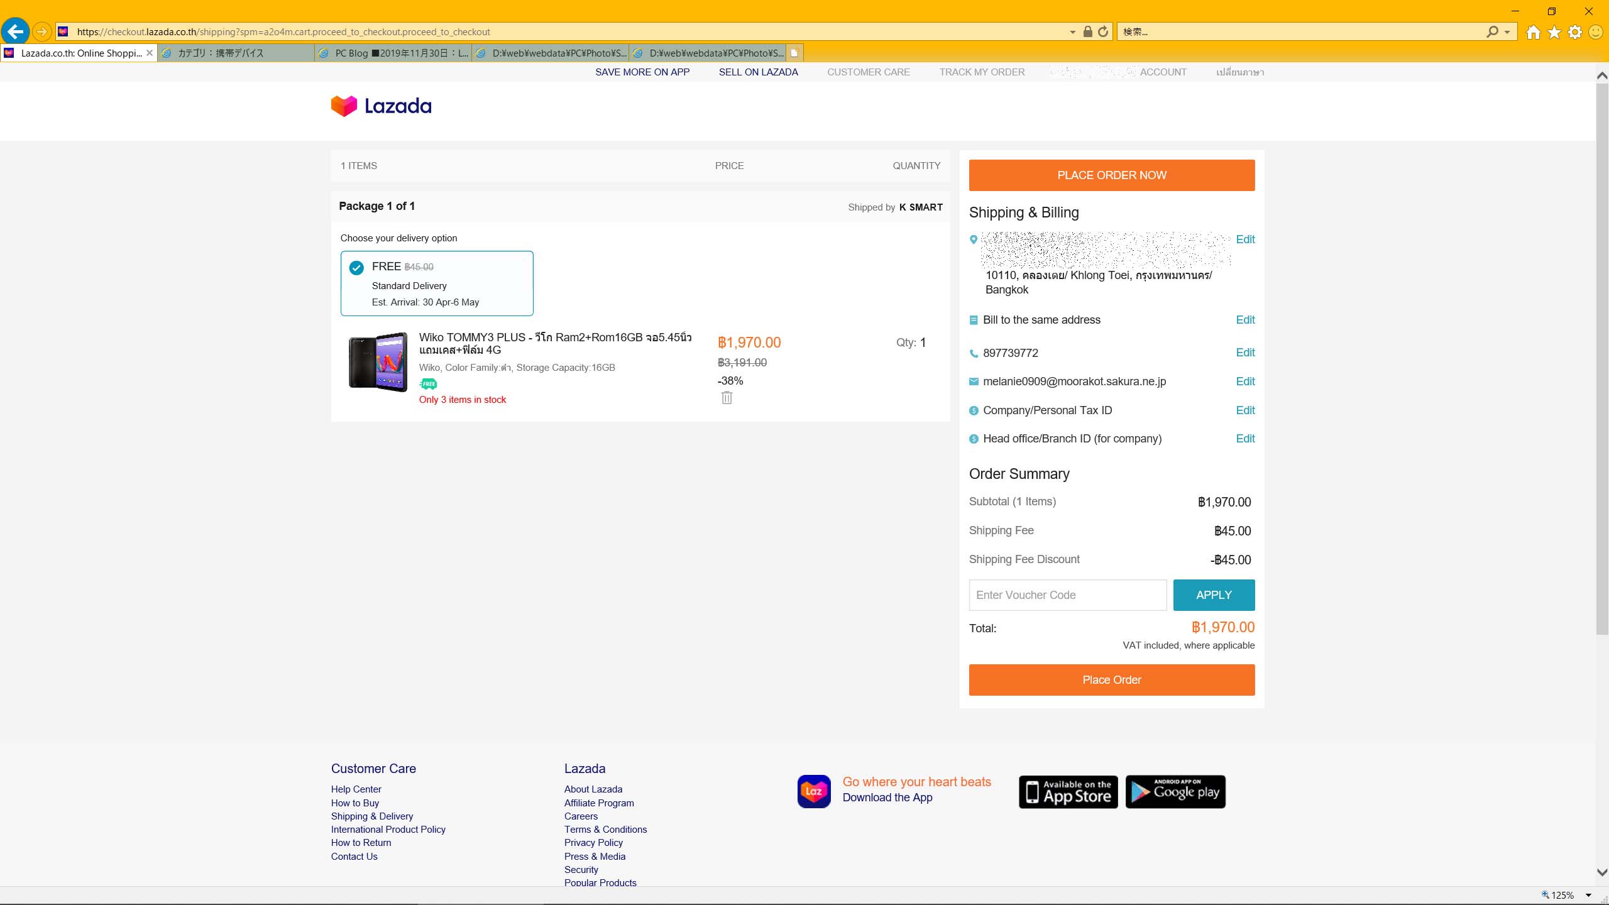Edit the Head office/Branch ID
The width and height of the screenshot is (1609, 905).
[1245, 439]
